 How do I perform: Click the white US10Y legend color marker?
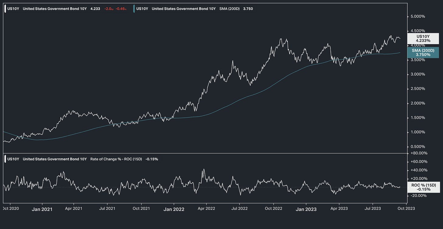[5, 9]
